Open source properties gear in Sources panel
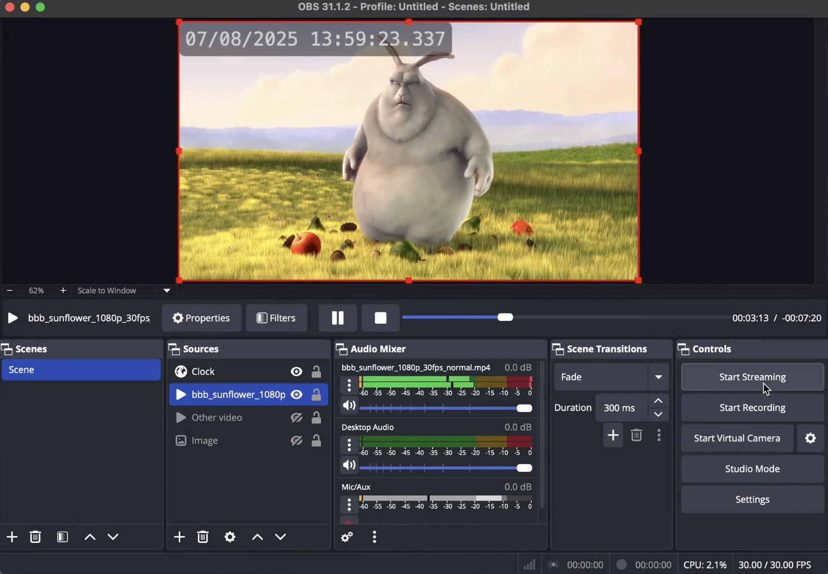This screenshot has width=828, height=574. pos(230,537)
